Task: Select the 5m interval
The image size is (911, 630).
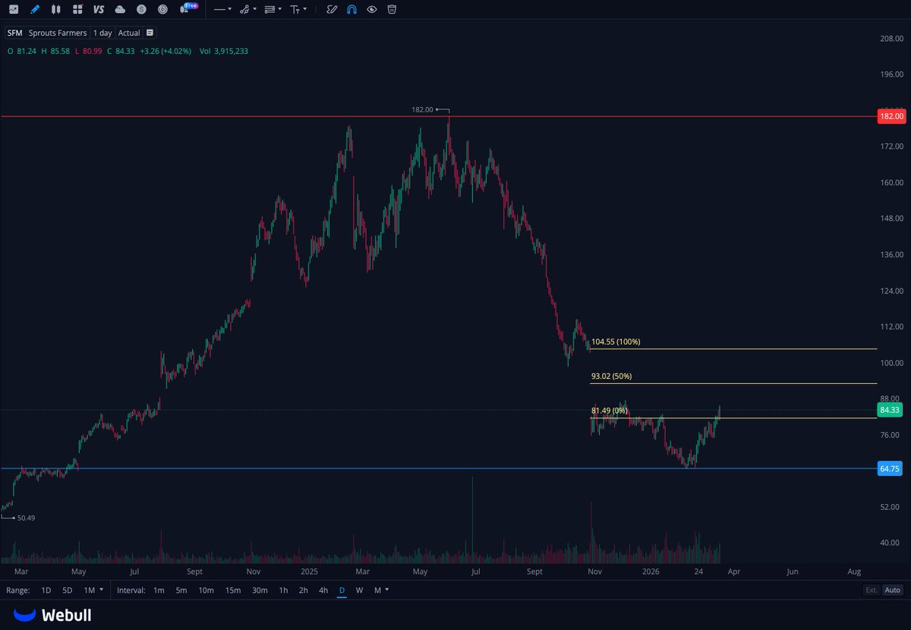Action: coord(181,590)
